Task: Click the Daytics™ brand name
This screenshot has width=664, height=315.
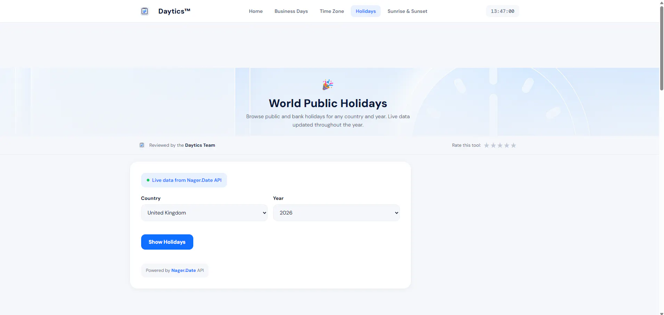Action: click(174, 11)
